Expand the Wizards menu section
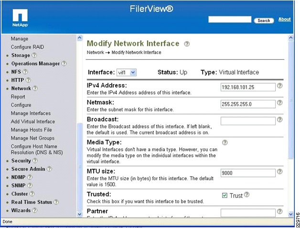The image size is (300, 228). (x=21, y=210)
